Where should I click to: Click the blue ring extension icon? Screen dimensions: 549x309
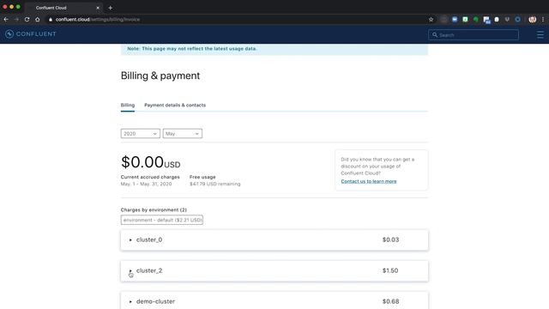(x=517, y=20)
